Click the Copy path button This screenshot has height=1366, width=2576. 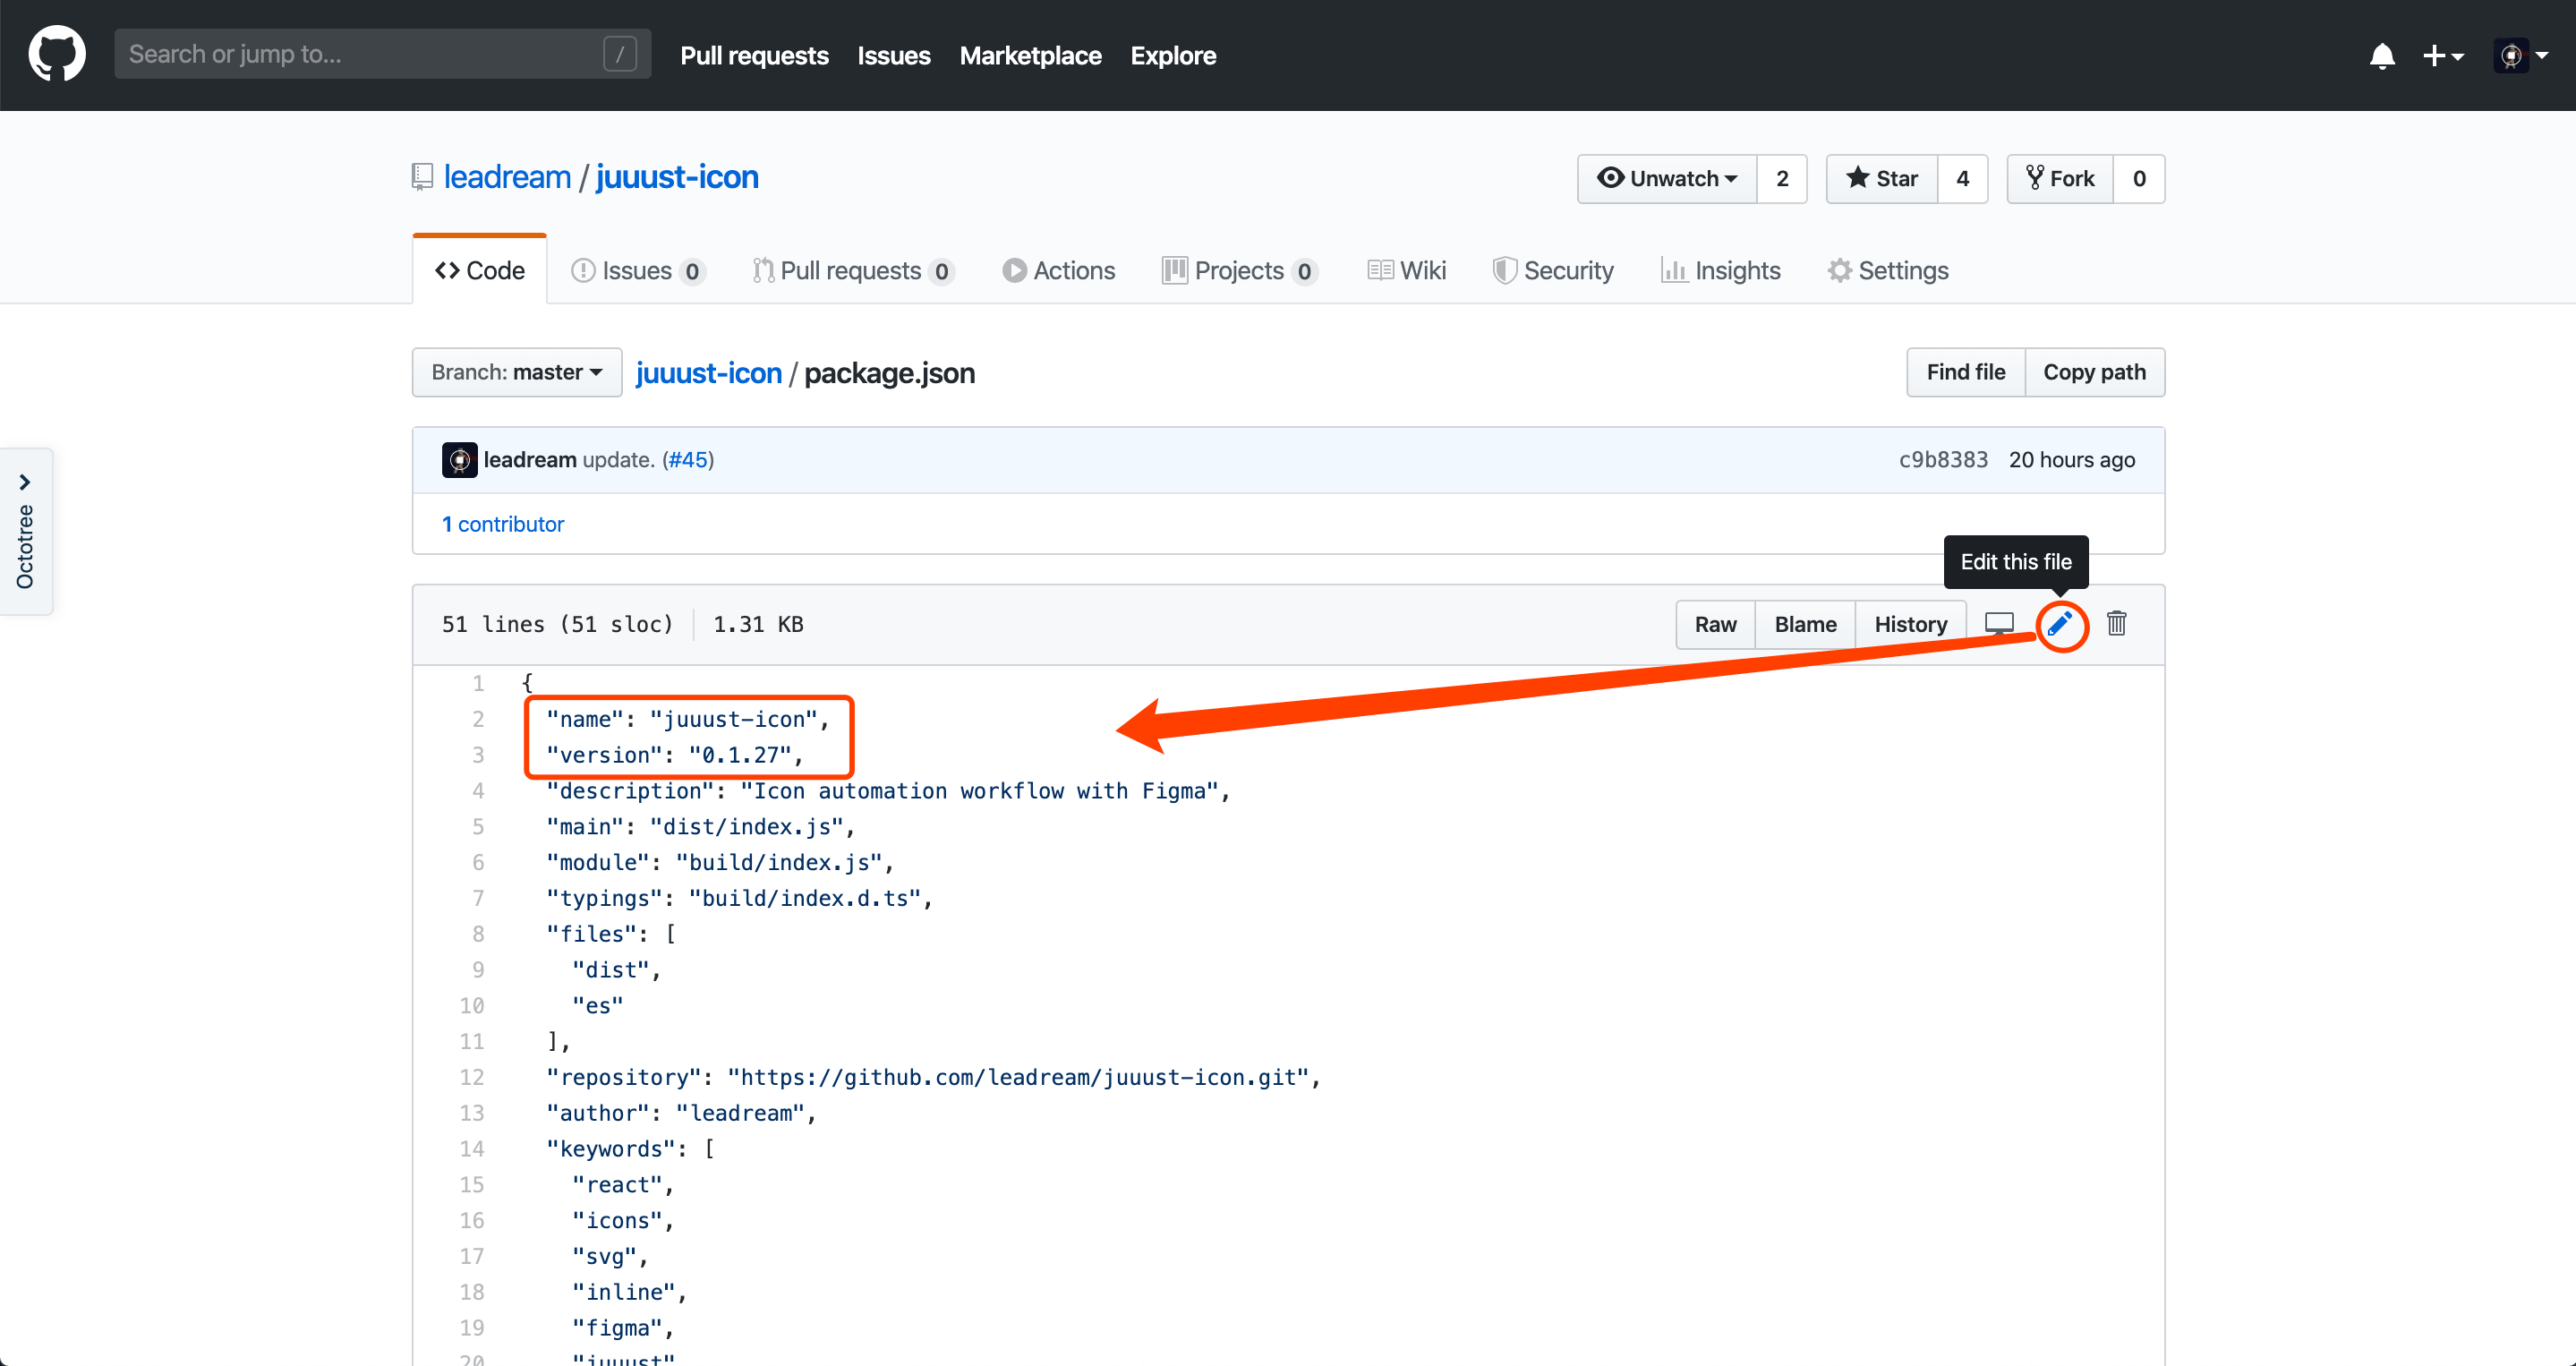(x=2094, y=373)
